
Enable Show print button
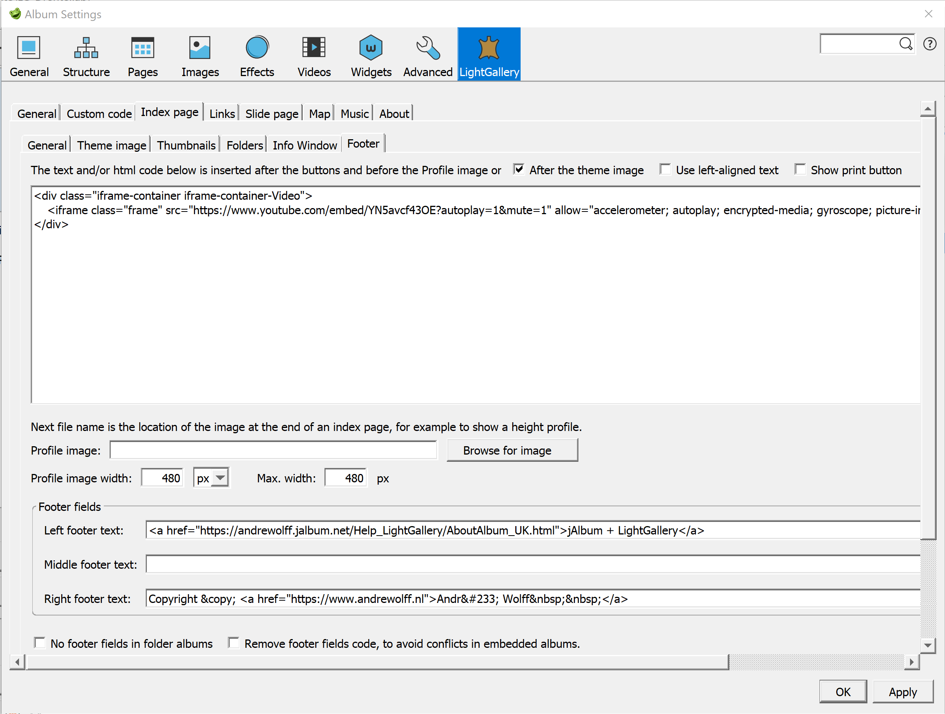pyautogui.click(x=800, y=169)
